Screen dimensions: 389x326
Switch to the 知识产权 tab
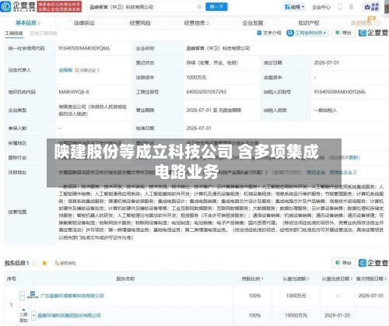[x=309, y=23]
